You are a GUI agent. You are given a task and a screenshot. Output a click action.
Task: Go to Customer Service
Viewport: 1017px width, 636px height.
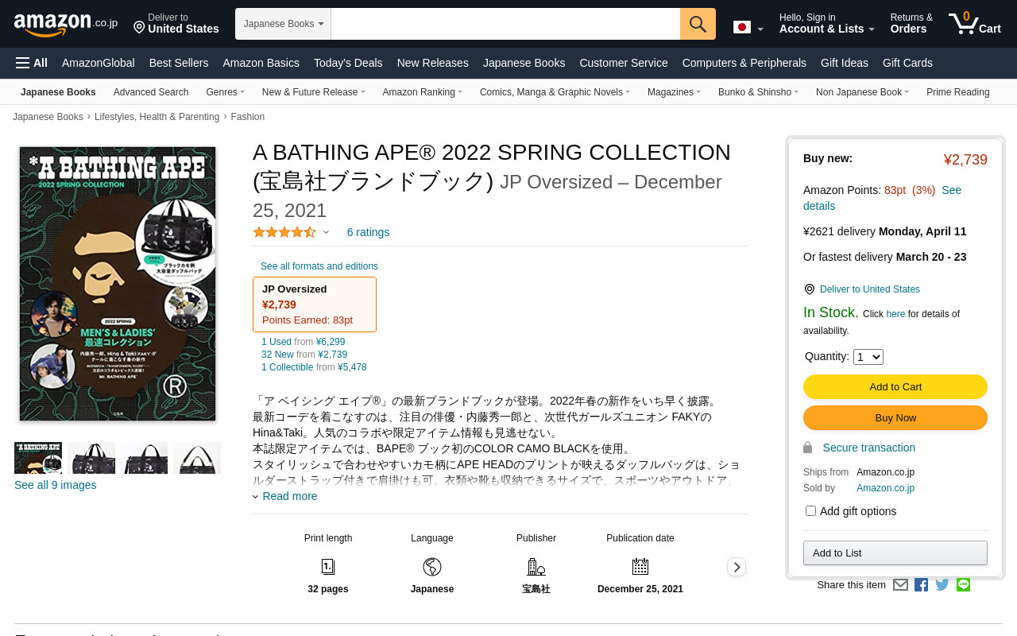coord(624,63)
